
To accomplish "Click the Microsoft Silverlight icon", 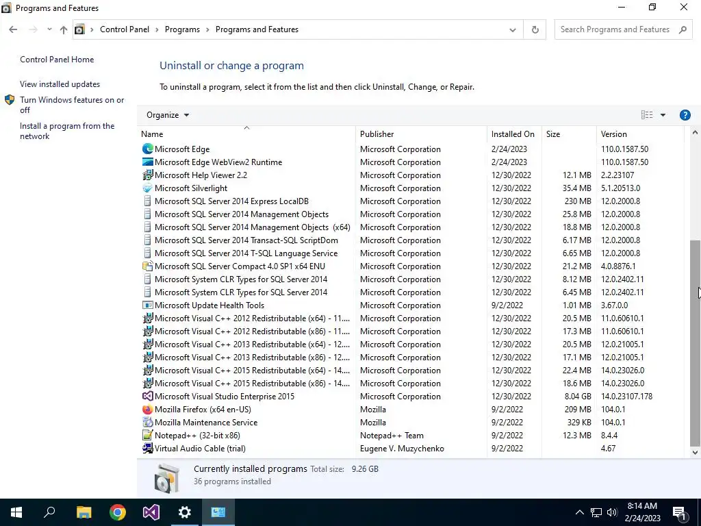I will (148, 188).
